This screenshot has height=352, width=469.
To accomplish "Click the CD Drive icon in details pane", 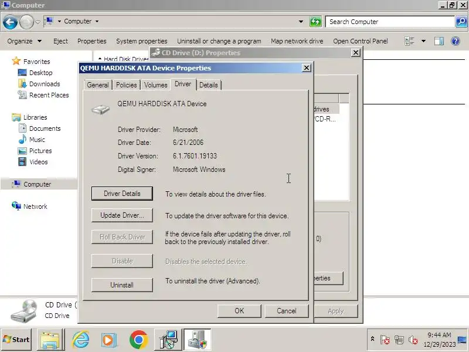I will point(24,312).
